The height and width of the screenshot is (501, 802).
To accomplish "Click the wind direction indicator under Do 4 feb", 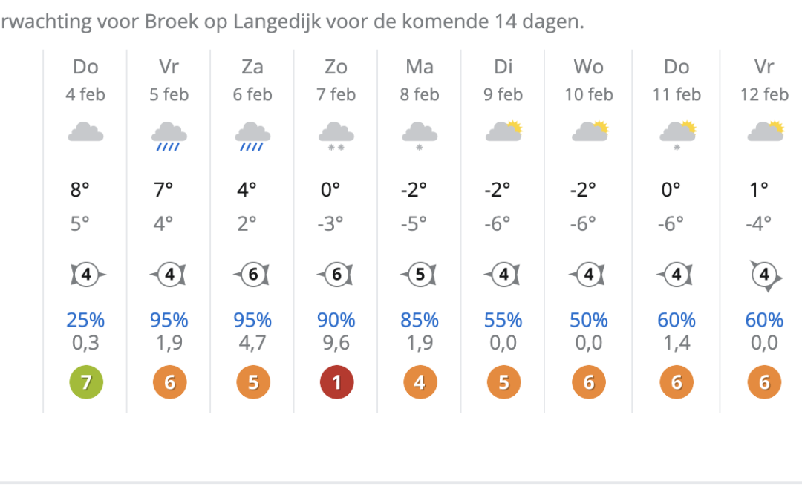I will click(85, 273).
